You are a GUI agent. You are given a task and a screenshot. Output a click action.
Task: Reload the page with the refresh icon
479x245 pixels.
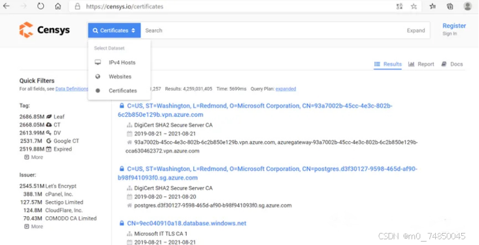[x=40, y=6]
